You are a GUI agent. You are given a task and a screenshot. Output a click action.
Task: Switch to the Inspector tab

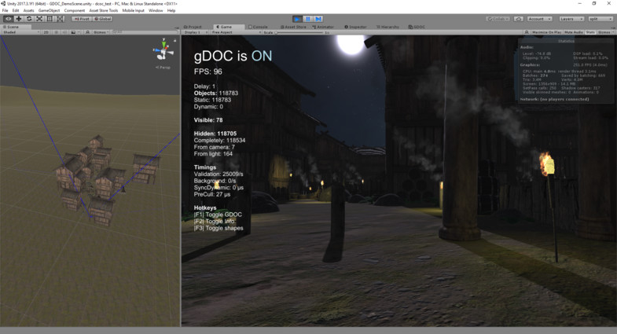point(355,27)
